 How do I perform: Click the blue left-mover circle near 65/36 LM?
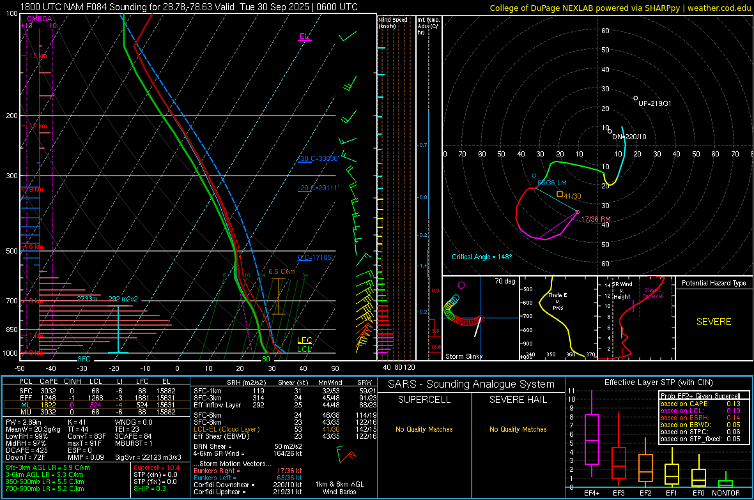point(534,176)
